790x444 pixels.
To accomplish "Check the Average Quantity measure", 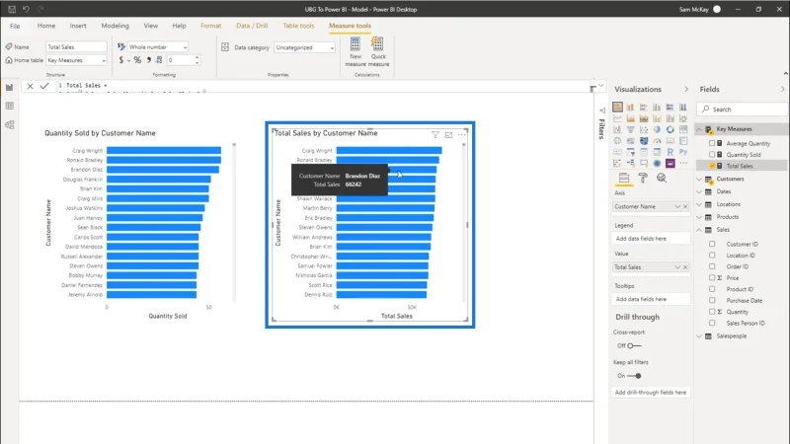I will [x=712, y=143].
